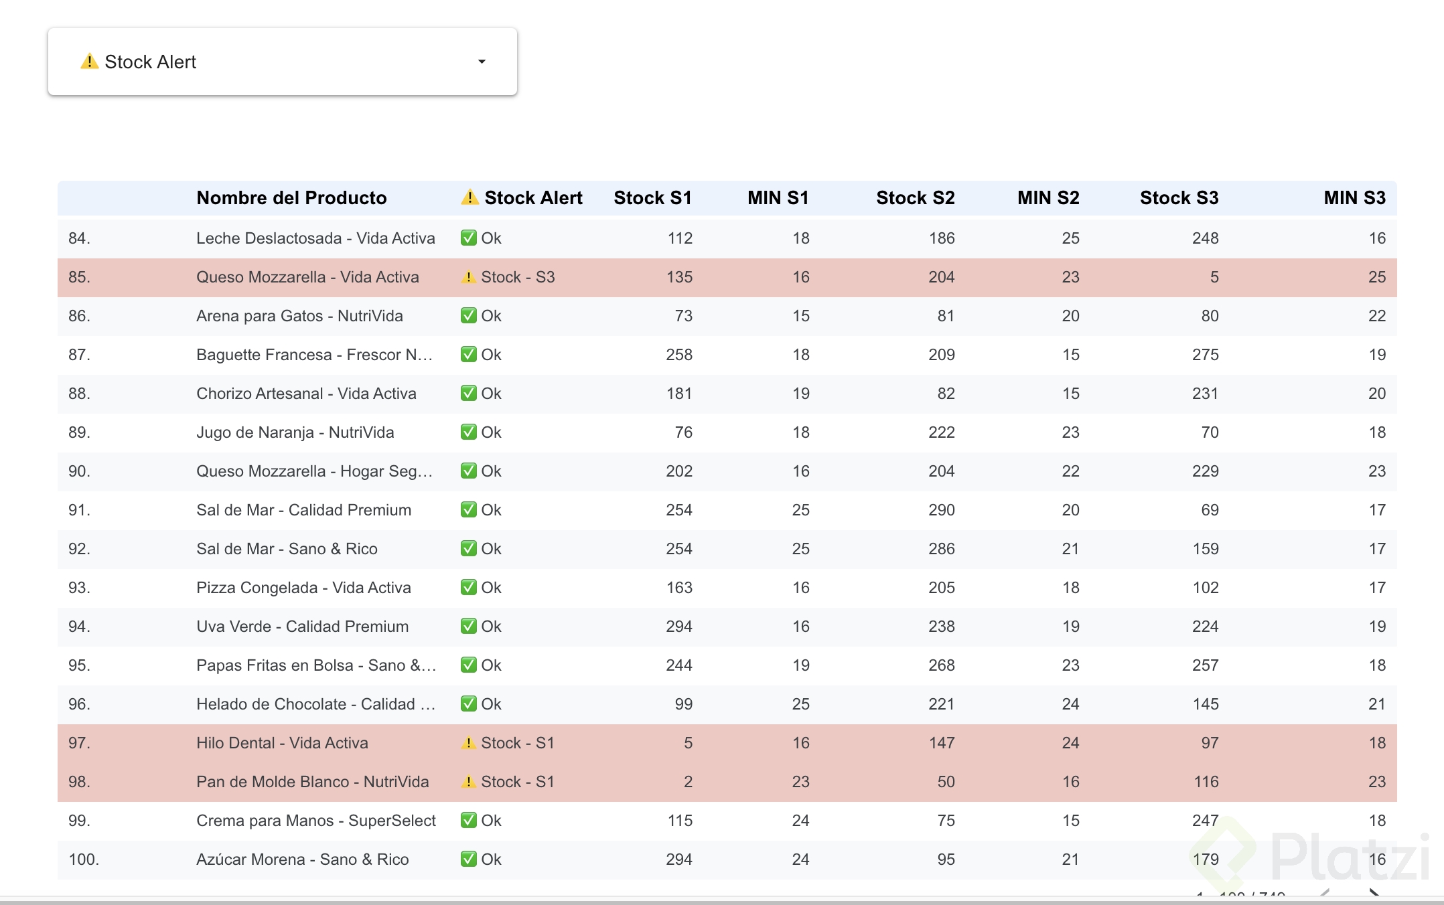Click the MIN S3 column header
This screenshot has width=1444, height=905.
click(x=1354, y=197)
